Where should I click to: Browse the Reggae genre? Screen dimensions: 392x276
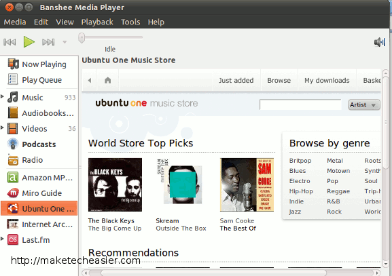(x=338, y=191)
